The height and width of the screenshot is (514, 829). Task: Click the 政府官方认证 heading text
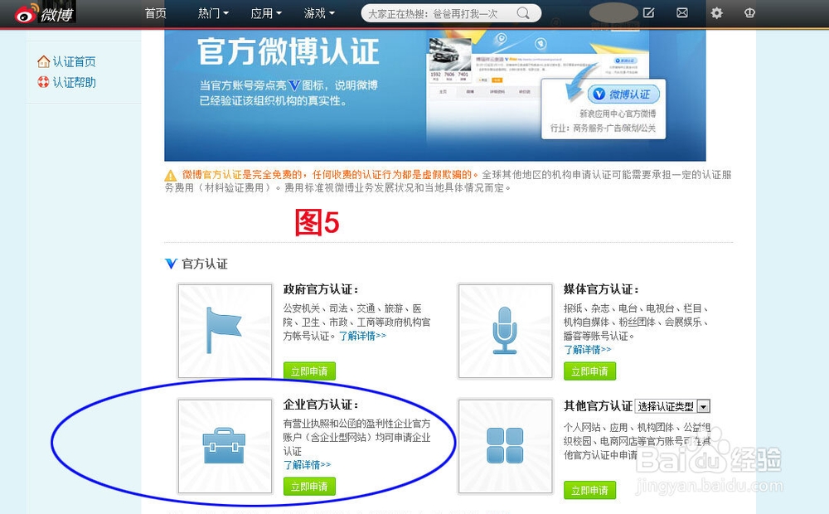(321, 289)
